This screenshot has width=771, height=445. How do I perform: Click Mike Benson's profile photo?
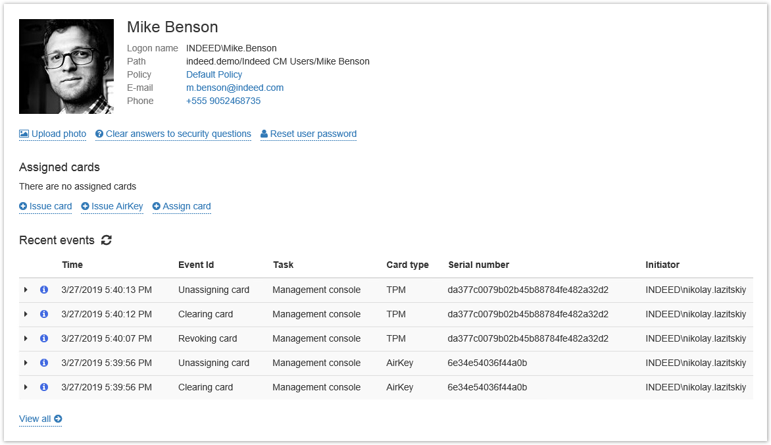pyautogui.click(x=66, y=66)
